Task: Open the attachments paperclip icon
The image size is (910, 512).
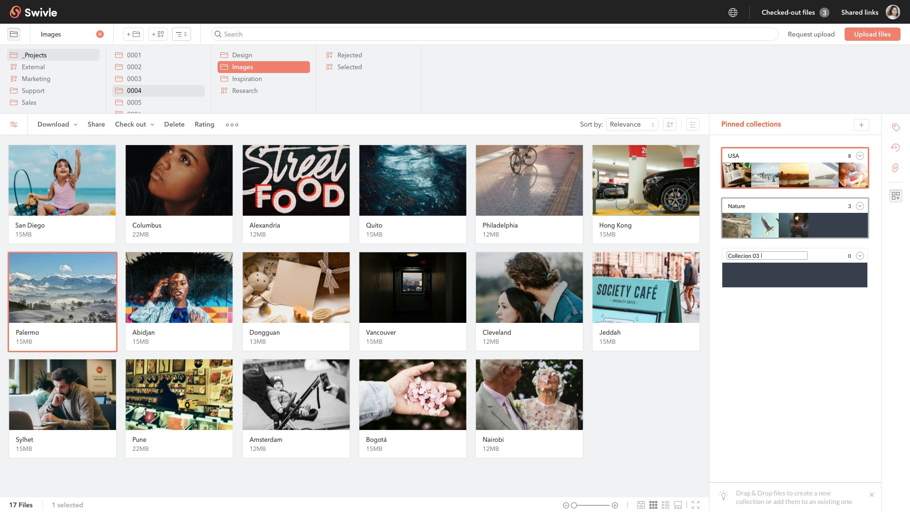Action: tap(895, 168)
